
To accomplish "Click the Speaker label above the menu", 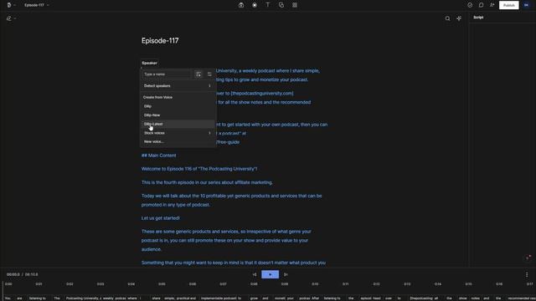I will pos(149,63).
